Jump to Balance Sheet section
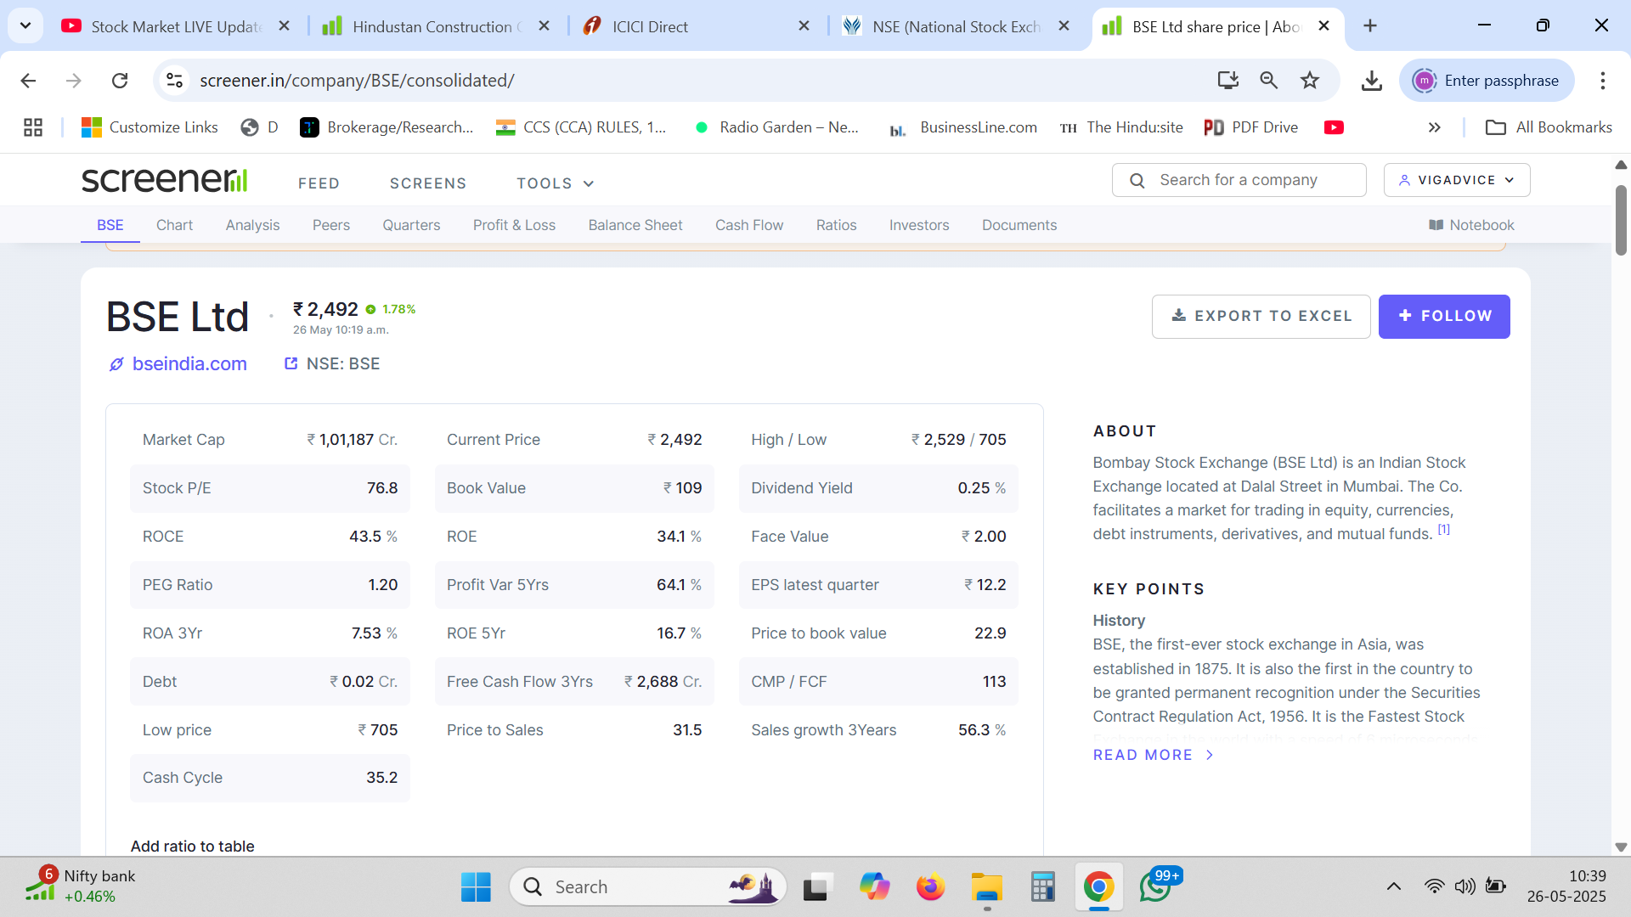Screen dimensions: 1631x917 [635, 225]
